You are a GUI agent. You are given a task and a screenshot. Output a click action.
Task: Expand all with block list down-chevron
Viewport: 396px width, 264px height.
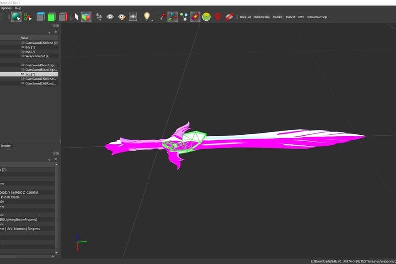(x=49, y=33)
